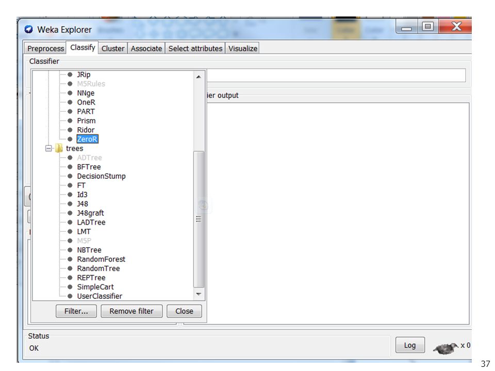This screenshot has height=371, width=495.
Task: Click the scrollbar up arrow in classifier list
Action: coord(199,77)
